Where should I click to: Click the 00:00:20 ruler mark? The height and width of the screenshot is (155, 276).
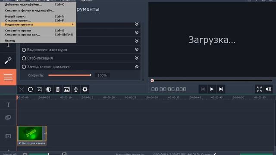click(109, 98)
